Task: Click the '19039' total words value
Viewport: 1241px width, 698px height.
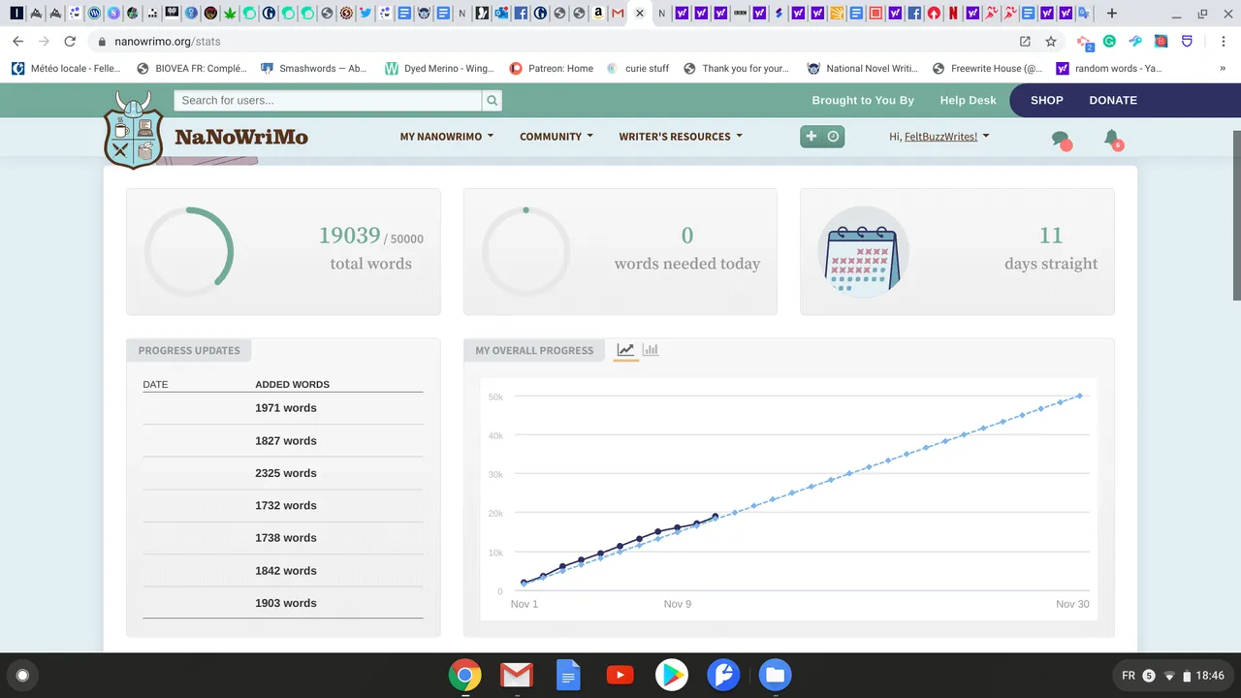Action: pos(349,236)
